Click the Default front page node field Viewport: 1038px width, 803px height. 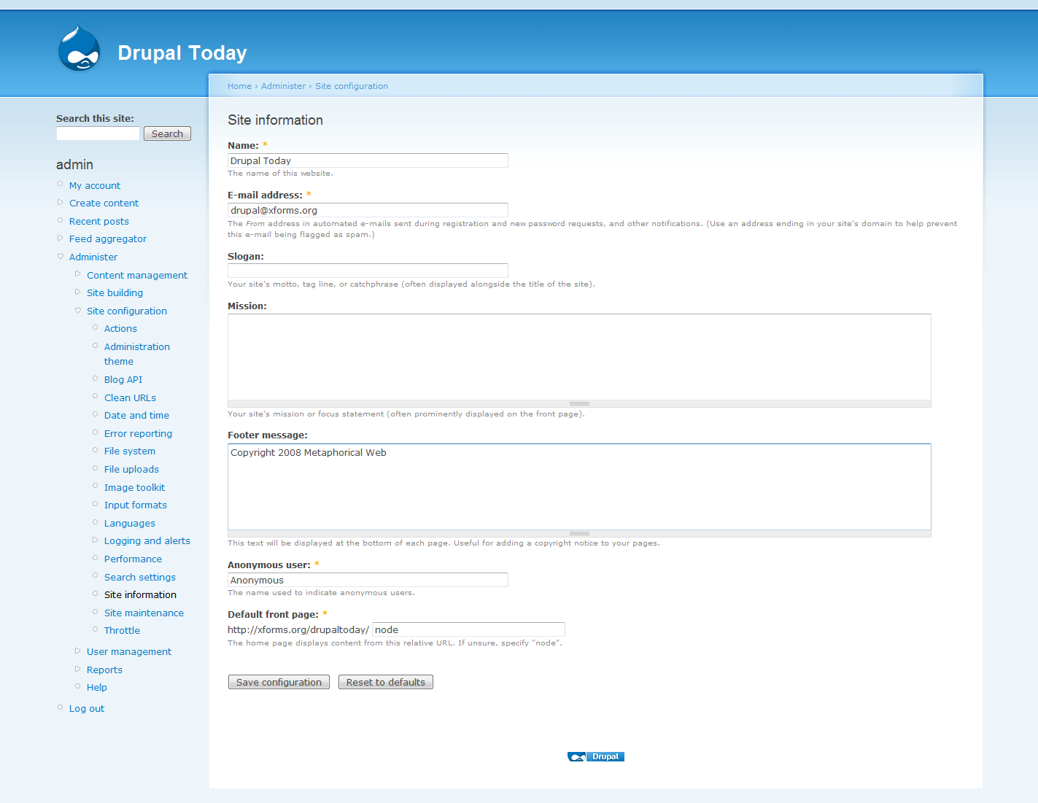(x=468, y=629)
